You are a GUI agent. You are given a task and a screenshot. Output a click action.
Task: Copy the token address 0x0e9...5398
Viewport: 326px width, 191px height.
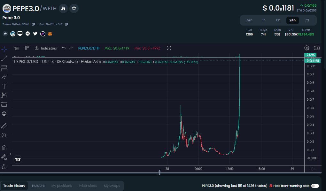(33, 24)
